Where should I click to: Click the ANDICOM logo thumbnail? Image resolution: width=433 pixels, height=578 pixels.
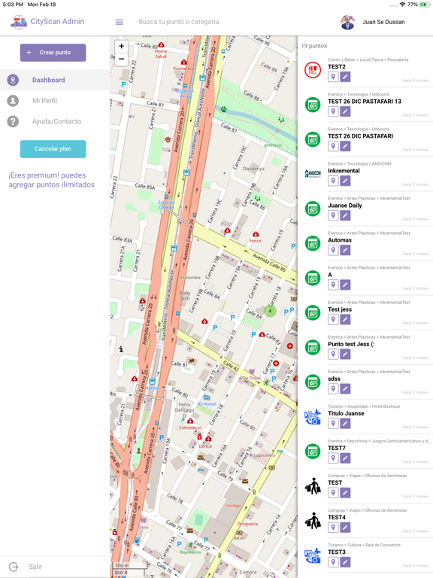313,174
